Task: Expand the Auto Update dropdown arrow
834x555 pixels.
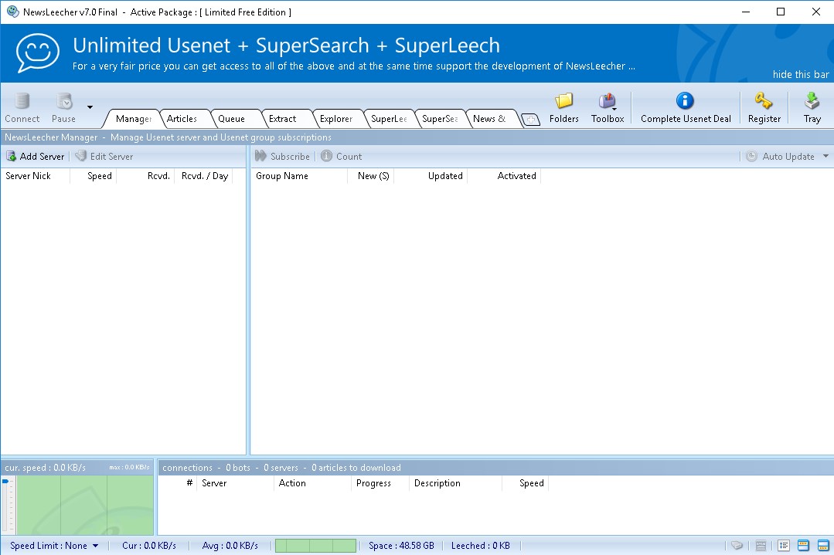Action: (825, 156)
